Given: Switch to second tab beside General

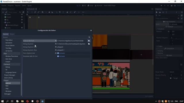Looking at the screenshot, I should point(12,34).
